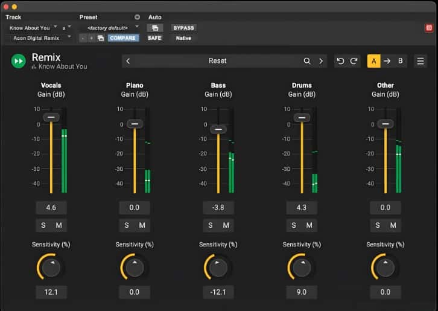Click the circular preset menu icon beside Preset
The image size is (438, 311).
click(x=137, y=17)
